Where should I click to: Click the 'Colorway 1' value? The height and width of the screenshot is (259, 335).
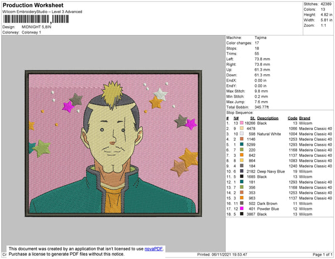point(31,32)
